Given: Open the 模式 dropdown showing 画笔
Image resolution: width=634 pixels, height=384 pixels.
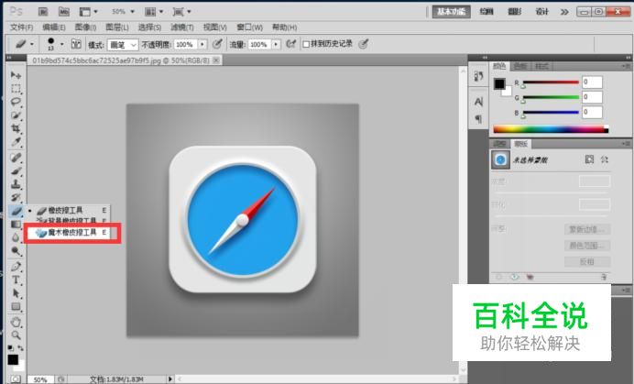Looking at the screenshot, I should 123,45.
